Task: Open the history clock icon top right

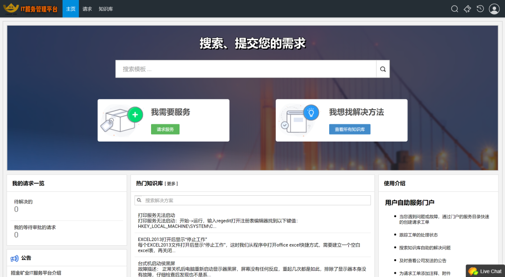Action: coord(480,8)
